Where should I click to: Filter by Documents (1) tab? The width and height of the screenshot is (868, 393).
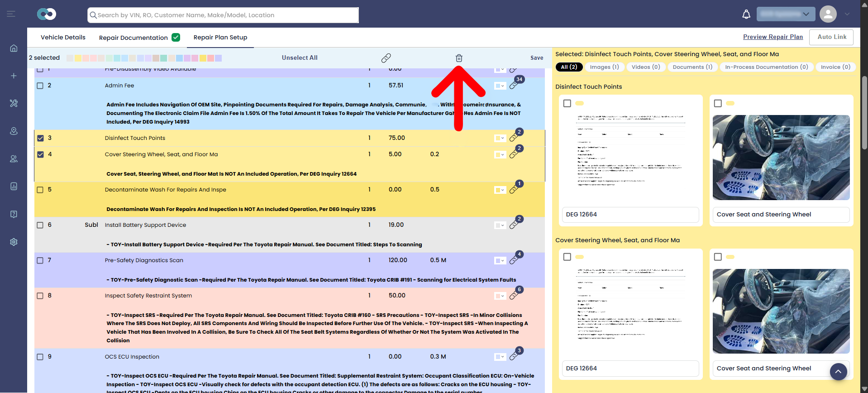(692, 67)
